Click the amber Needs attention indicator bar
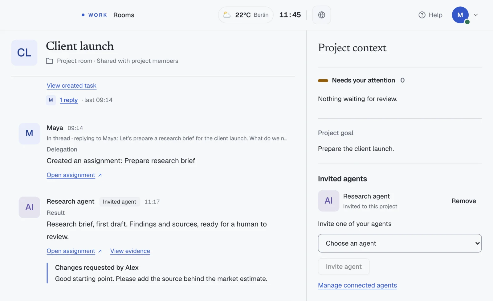The image size is (493, 301). tap(323, 81)
